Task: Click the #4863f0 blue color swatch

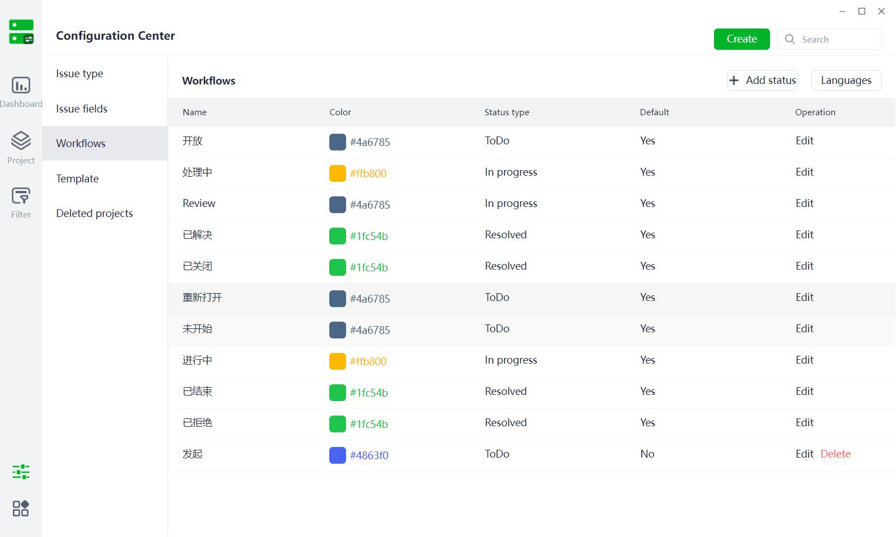Action: (338, 455)
